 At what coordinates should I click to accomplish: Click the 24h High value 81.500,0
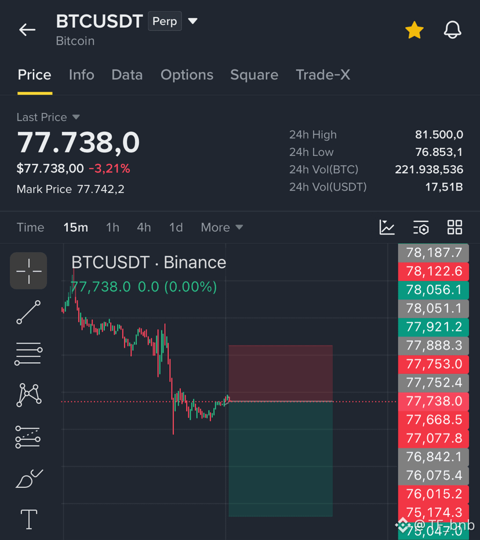(x=439, y=134)
